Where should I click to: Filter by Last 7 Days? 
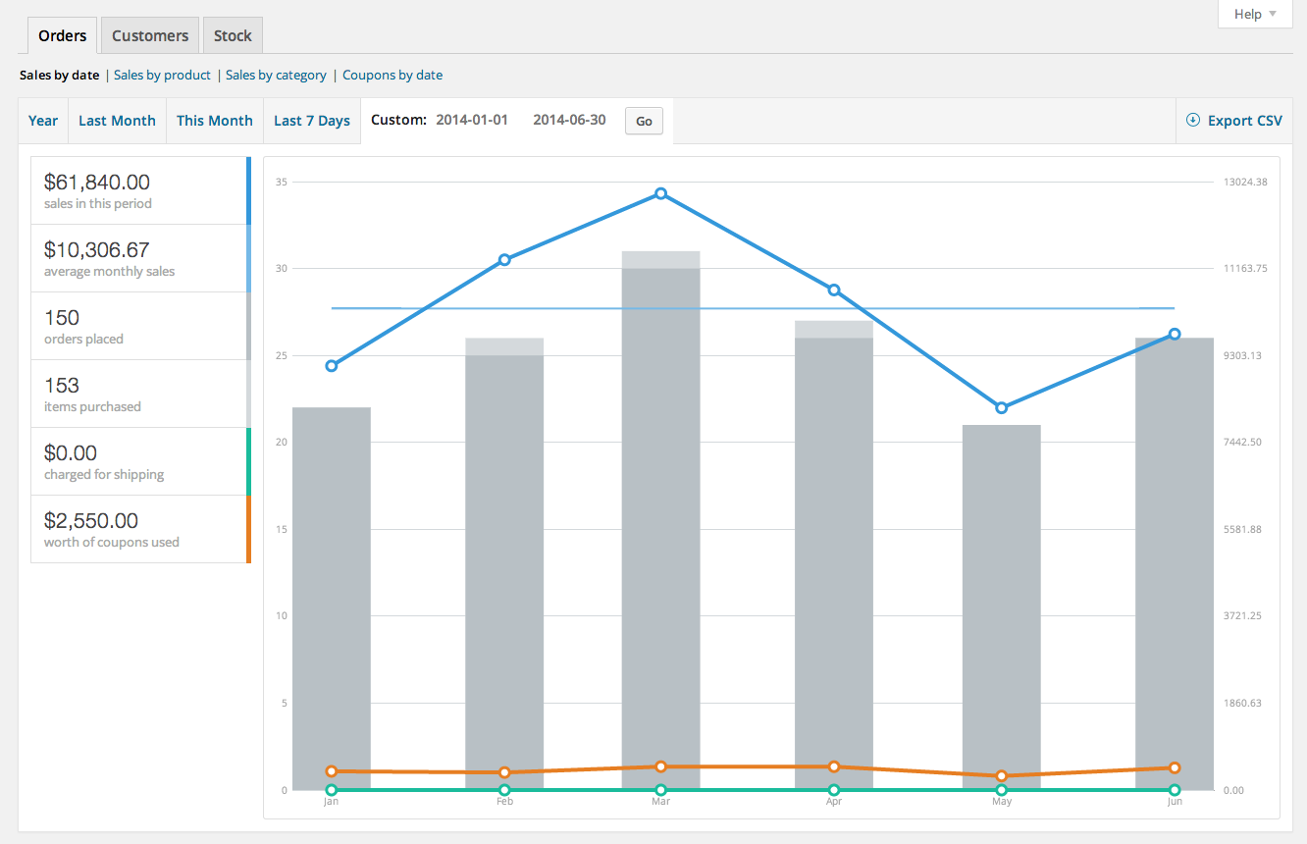pyautogui.click(x=312, y=121)
